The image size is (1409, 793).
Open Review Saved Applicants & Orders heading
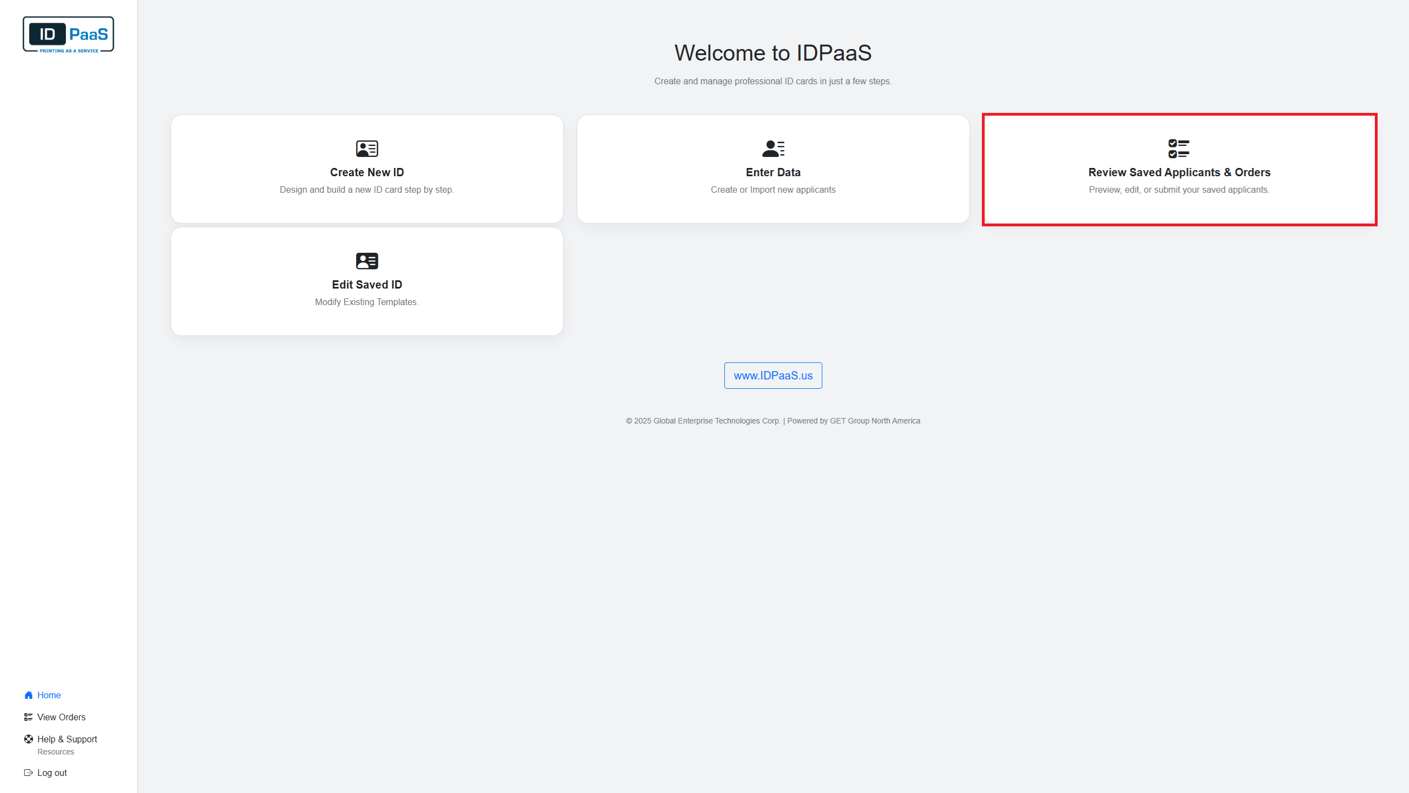tap(1179, 172)
